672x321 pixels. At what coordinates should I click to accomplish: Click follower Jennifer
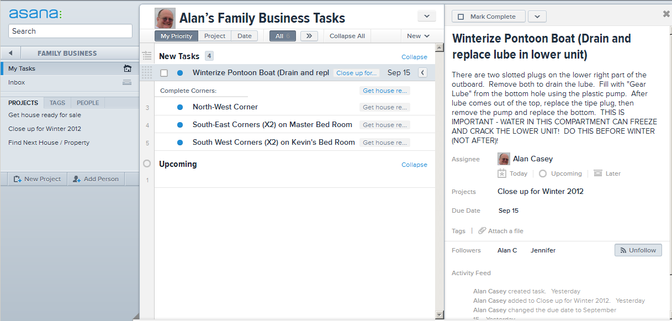(x=543, y=250)
